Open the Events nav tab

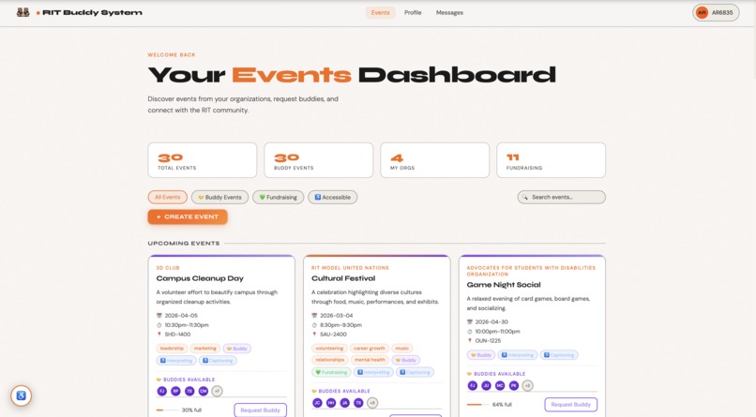[x=381, y=12]
